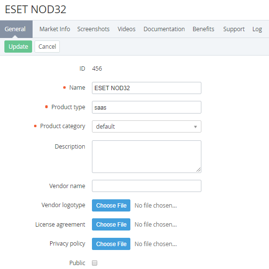Click the green Update button
This screenshot has width=269, height=269.
[x=18, y=47]
